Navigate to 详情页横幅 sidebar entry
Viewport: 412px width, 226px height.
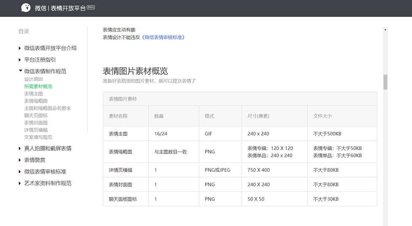pyautogui.click(x=36, y=130)
